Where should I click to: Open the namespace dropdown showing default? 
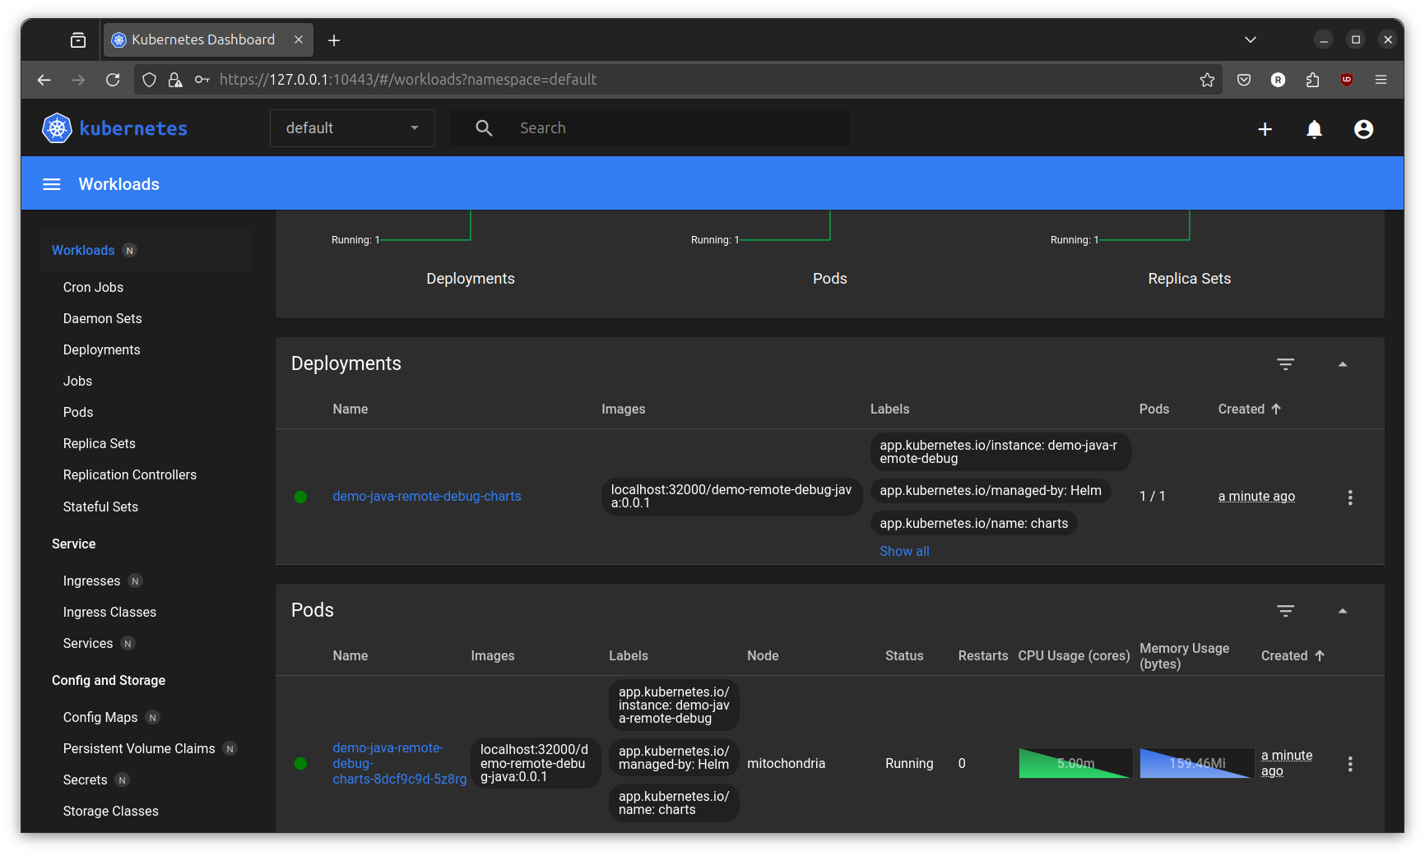[x=352, y=128]
